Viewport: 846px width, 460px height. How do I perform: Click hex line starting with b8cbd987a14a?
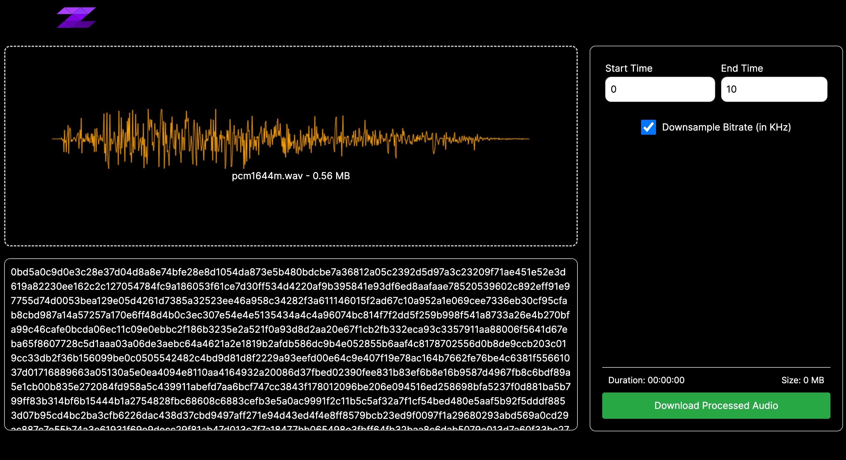tap(290, 315)
